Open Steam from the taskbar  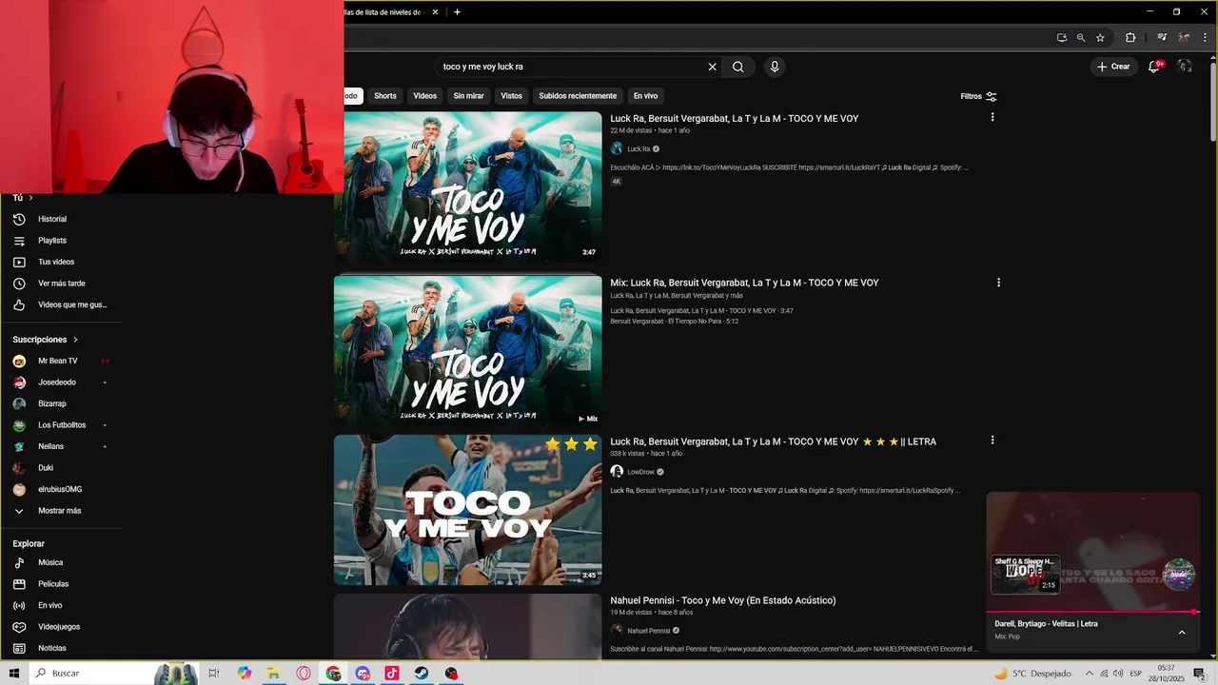(422, 673)
